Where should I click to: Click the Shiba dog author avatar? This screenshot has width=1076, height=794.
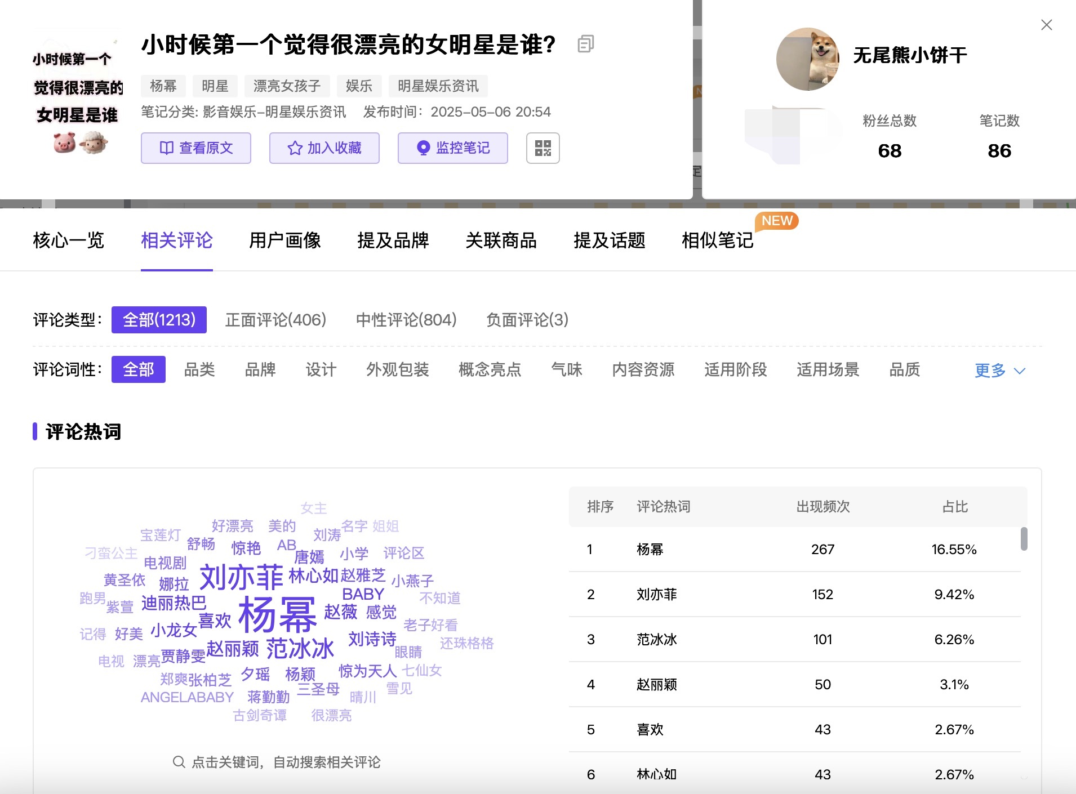coord(807,59)
